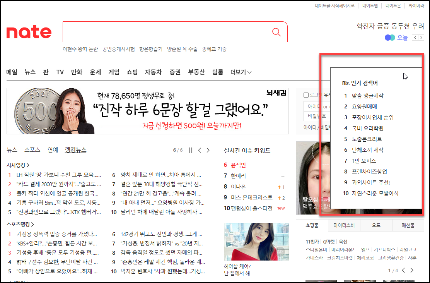The width and height of the screenshot is (430, 283).
Task: Next page in shopping box pager
Action: coord(412,270)
